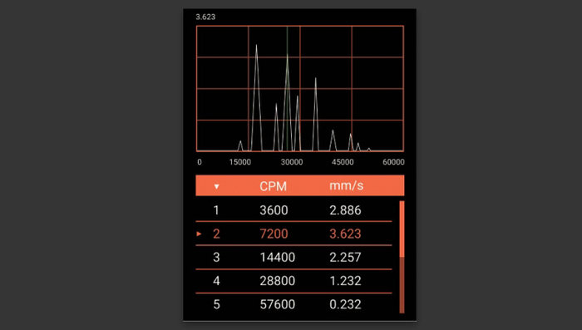Image resolution: width=582 pixels, height=330 pixels.
Task: Select the highlighted 7200 CPM value
Action: pyautogui.click(x=274, y=234)
